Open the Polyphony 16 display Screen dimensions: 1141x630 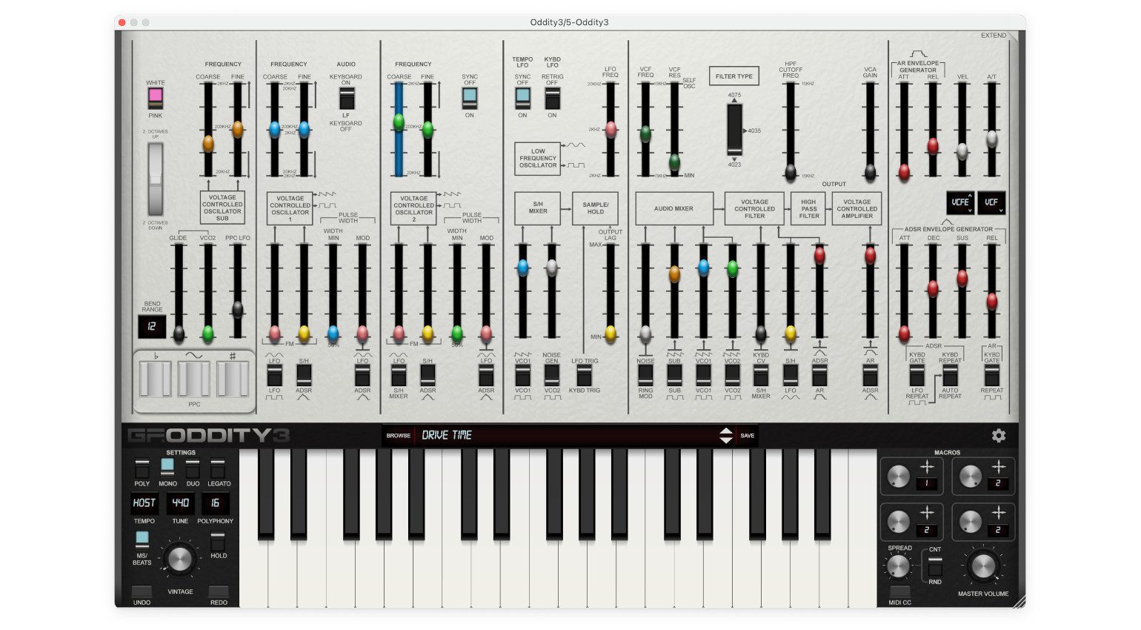tap(216, 503)
